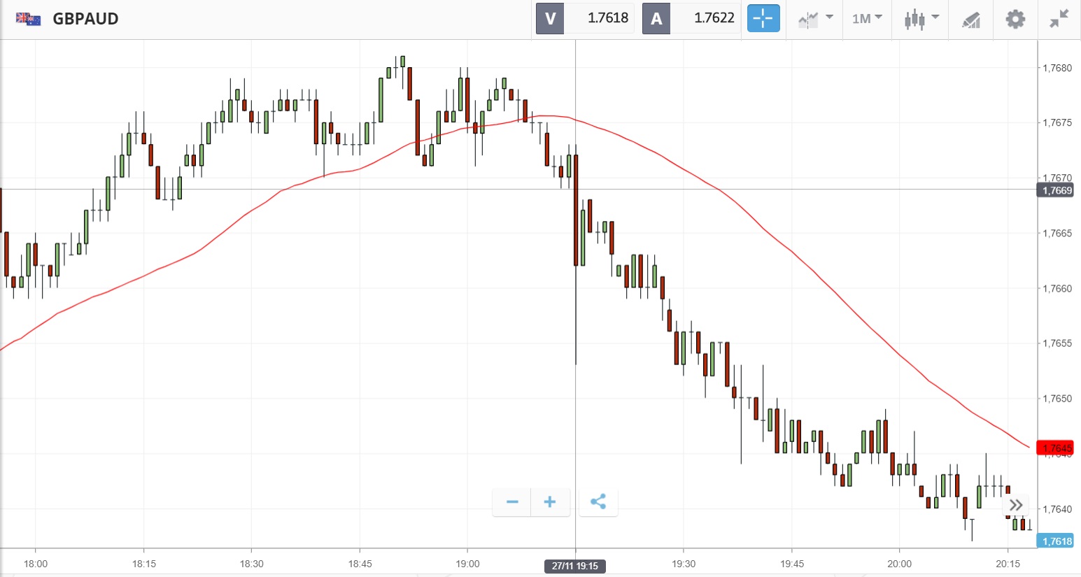1081x577 pixels.
Task: Click the GBPAUD flag icon
Action: click(29, 19)
